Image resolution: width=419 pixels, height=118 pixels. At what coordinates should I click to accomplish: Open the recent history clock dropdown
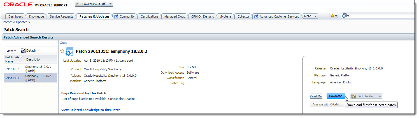coord(345,16)
